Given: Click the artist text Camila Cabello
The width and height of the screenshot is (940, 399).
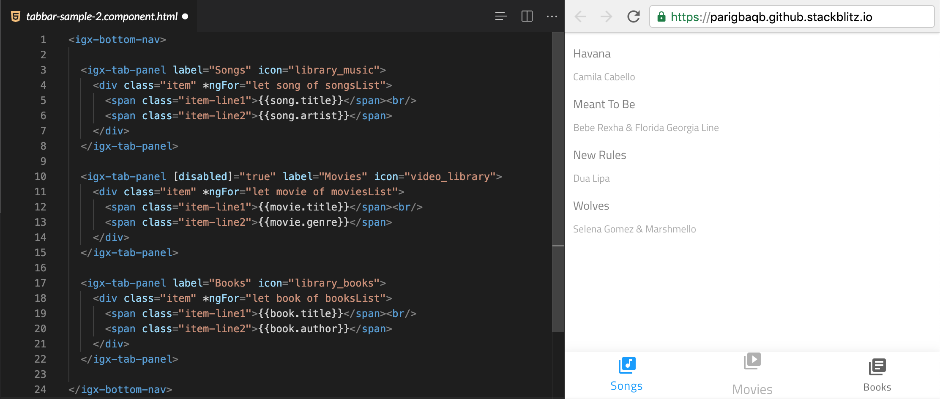Looking at the screenshot, I should click(604, 77).
